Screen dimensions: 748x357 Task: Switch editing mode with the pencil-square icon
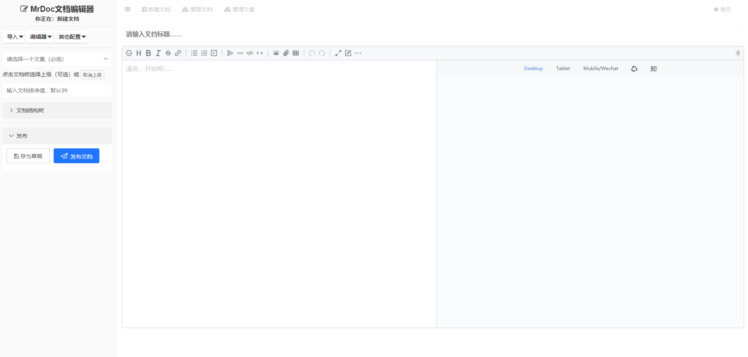[x=348, y=53]
